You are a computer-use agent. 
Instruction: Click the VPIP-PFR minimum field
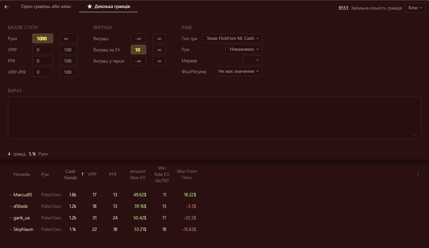pyautogui.click(x=43, y=72)
